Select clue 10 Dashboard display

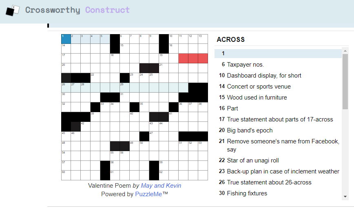[x=264, y=76]
